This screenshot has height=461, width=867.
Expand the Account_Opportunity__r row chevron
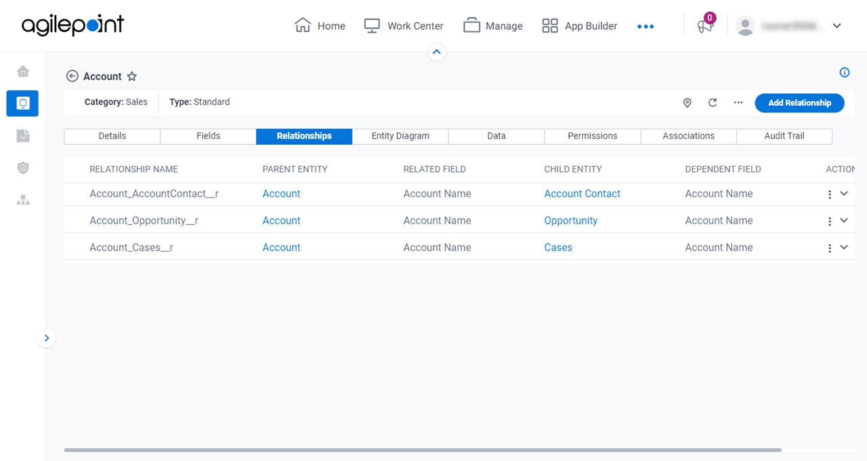[844, 220]
